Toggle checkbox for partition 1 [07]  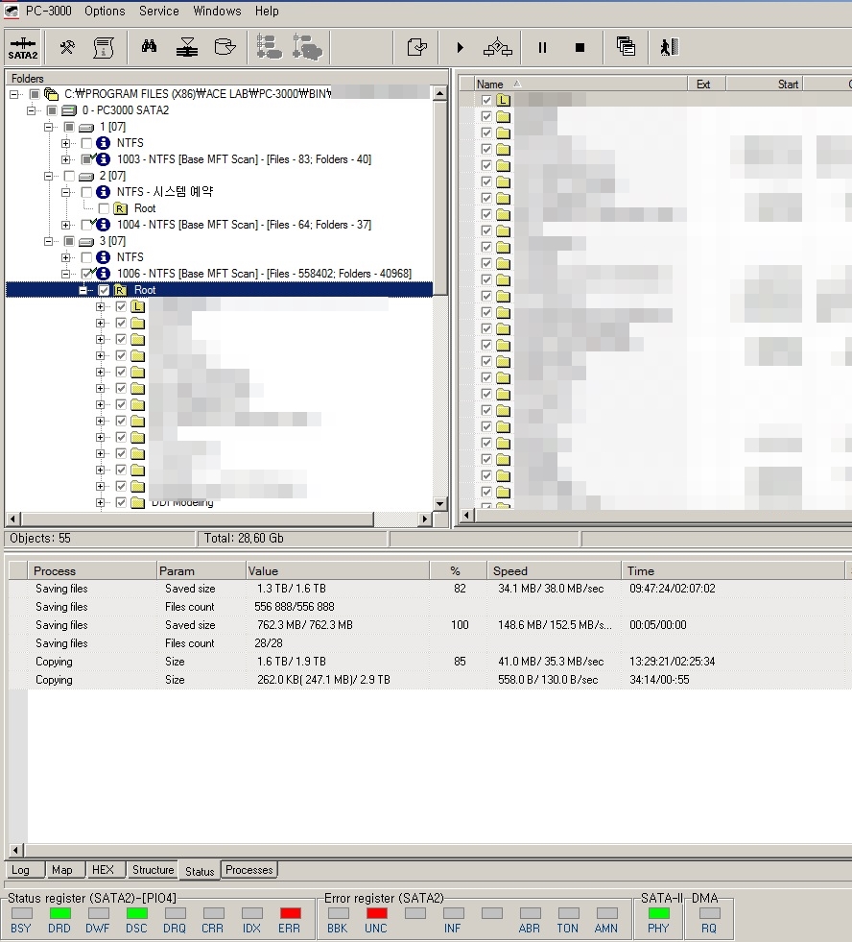pos(69,127)
